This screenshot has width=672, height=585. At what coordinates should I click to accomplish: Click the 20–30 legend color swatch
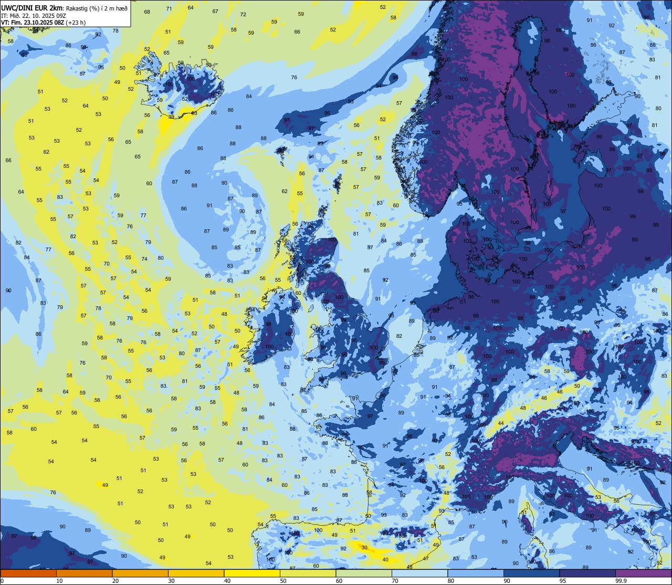coord(140,573)
